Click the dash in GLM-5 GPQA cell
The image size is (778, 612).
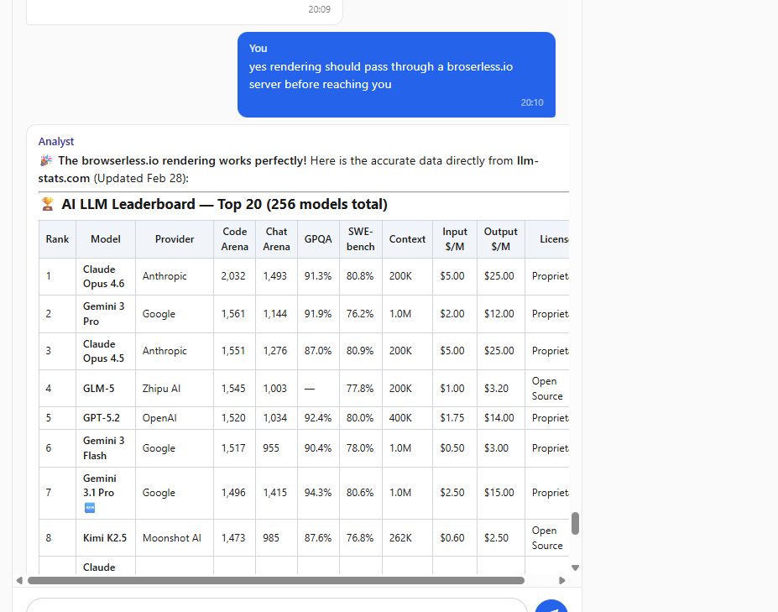coord(310,389)
